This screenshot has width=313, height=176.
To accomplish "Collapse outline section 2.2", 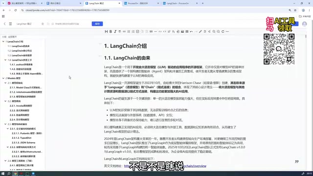I will coord(5,101).
